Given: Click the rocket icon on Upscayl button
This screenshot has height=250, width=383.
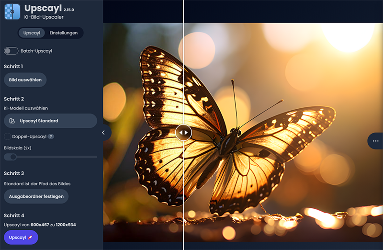Looking at the screenshot, I should pyautogui.click(x=30, y=238).
